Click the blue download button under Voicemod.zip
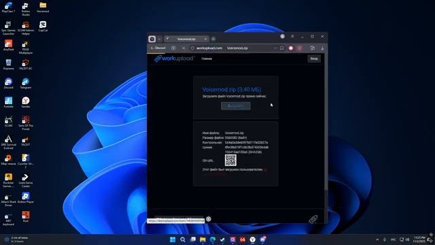The height and width of the screenshot is (245, 435). (x=236, y=106)
